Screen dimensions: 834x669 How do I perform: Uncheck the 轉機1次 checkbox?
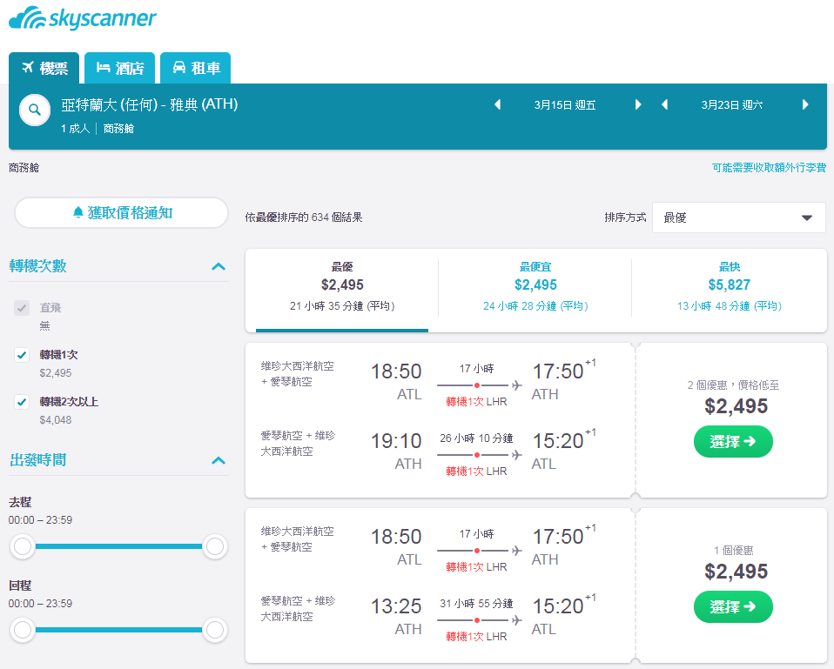click(x=22, y=355)
